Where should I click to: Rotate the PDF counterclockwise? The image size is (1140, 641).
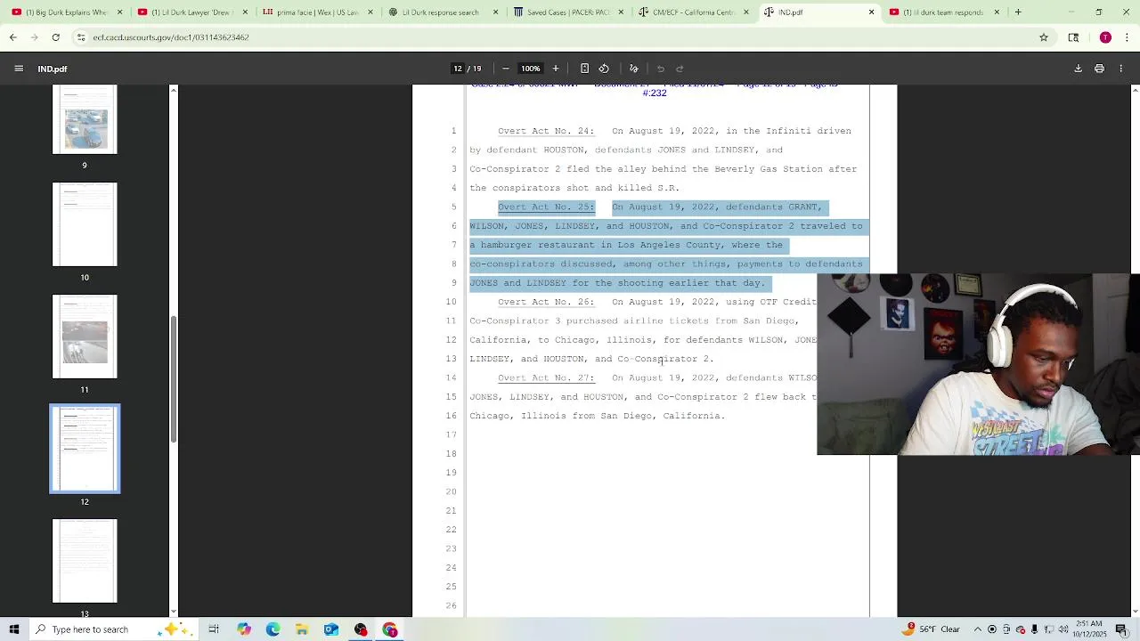click(604, 69)
